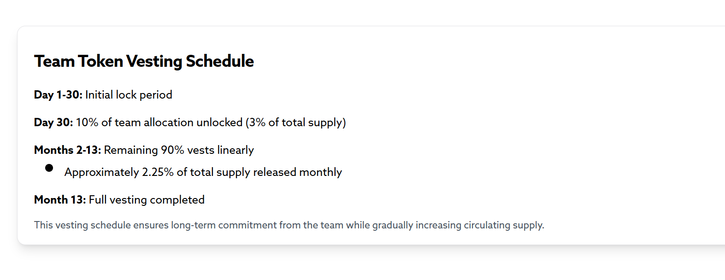
Task: Click the word 'Schedule' in the heading
Action: pos(220,61)
